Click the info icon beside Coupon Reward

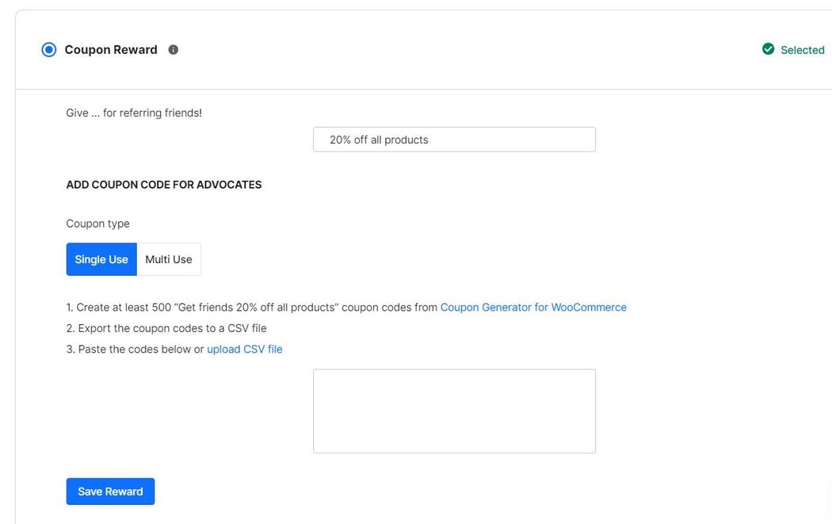point(174,50)
